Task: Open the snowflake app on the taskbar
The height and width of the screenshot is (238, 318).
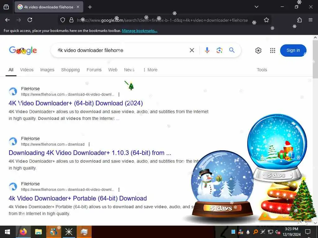Action: coord(69,232)
